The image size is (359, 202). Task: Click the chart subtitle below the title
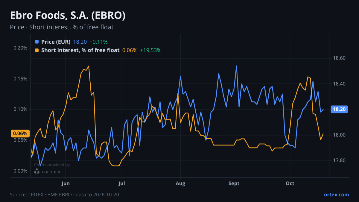[x=62, y=27]
